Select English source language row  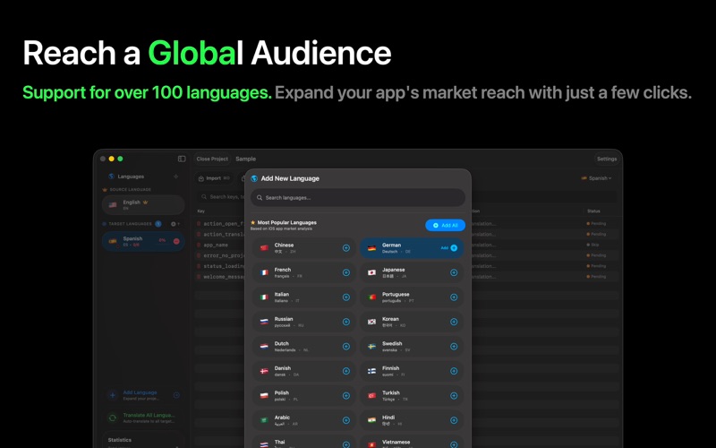[143, 205]
